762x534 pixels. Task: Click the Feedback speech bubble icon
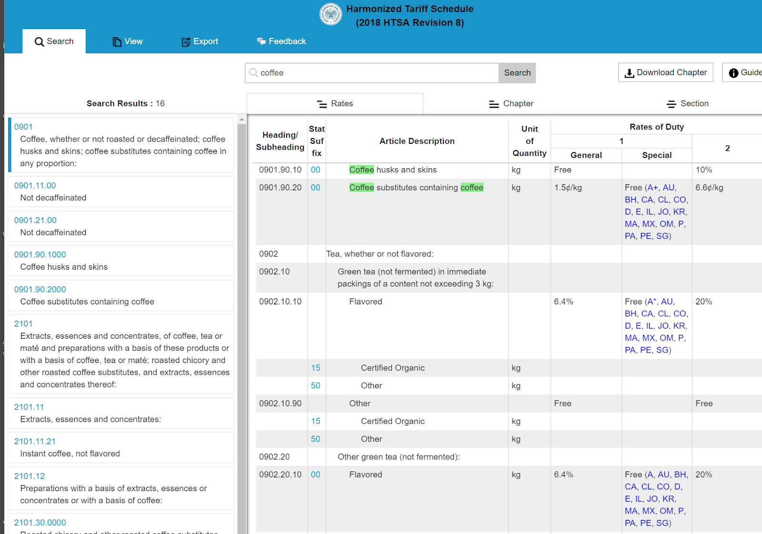coord(261,41)
